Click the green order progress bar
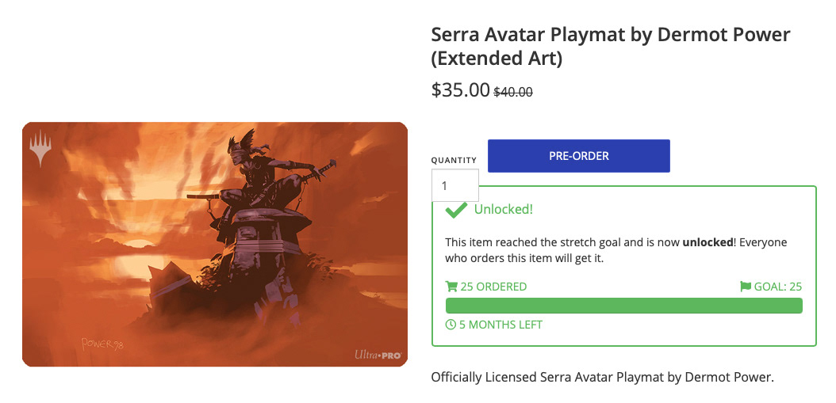This screenshot has width=836, height=403. (623, 306)
